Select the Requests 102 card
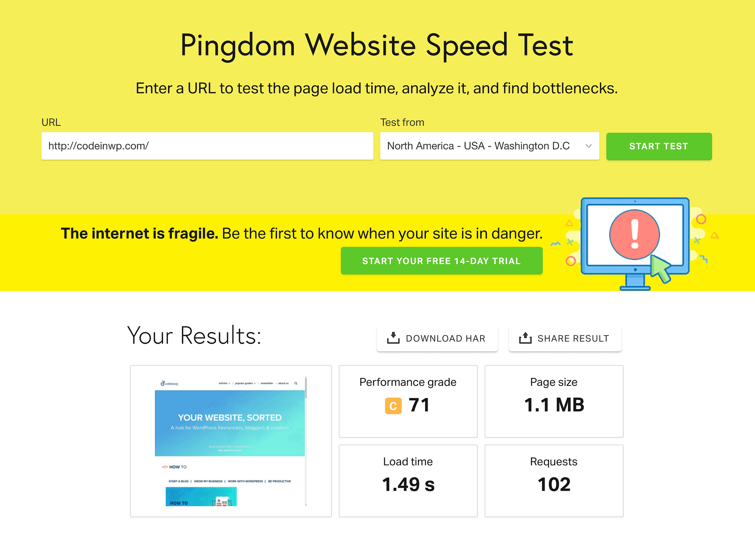The image size is (755, 540). 554,481
